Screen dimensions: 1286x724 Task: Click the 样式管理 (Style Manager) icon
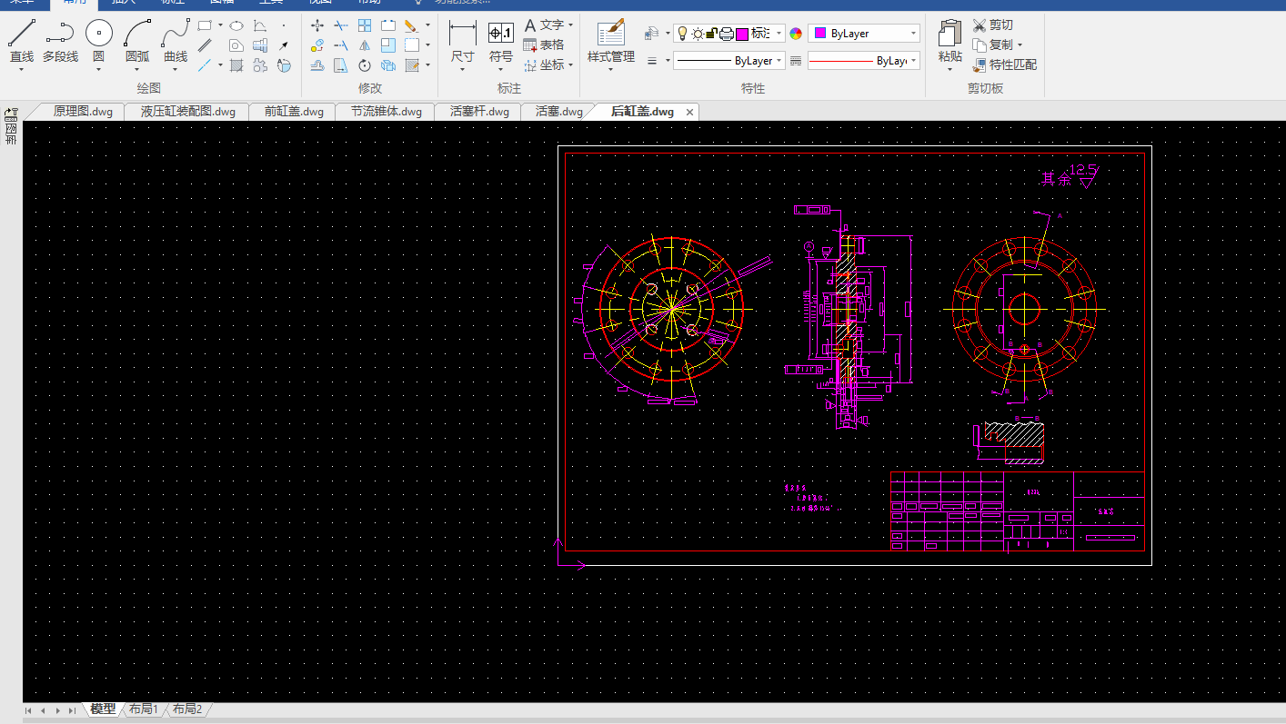[610, 42]
